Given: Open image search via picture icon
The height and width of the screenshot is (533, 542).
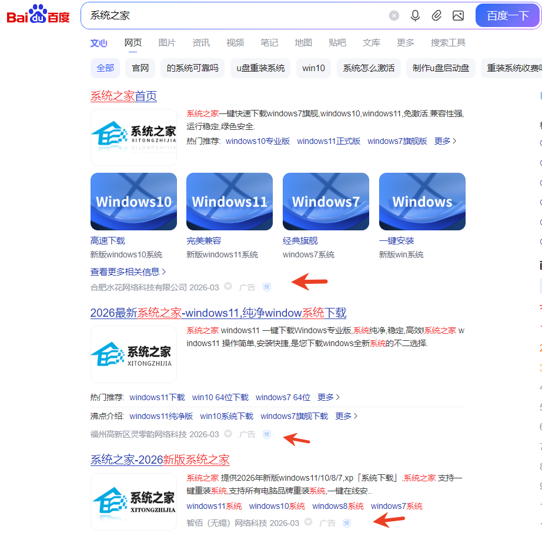Looking at the screenshot, I should (458, 15).
